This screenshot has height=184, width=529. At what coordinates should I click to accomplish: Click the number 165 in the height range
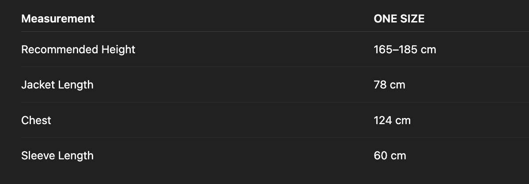[x=382, y=49]
